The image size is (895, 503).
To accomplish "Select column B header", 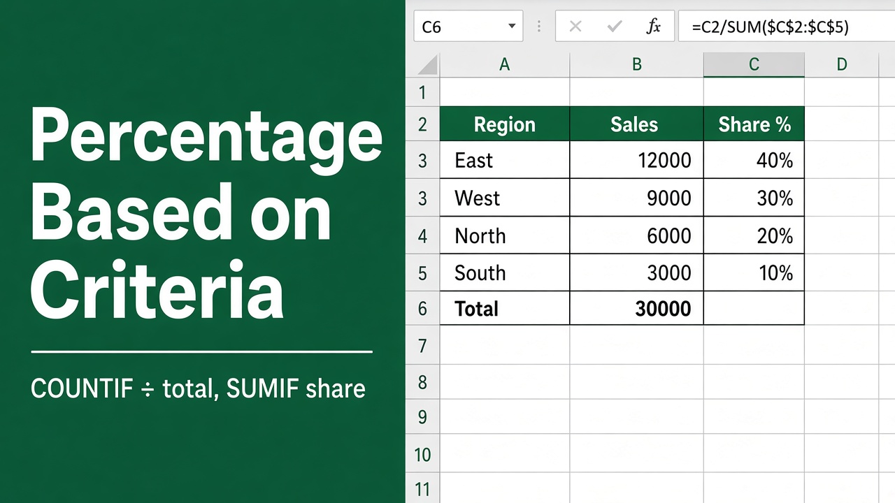I will pyautogui.click(x=637, y=65).
